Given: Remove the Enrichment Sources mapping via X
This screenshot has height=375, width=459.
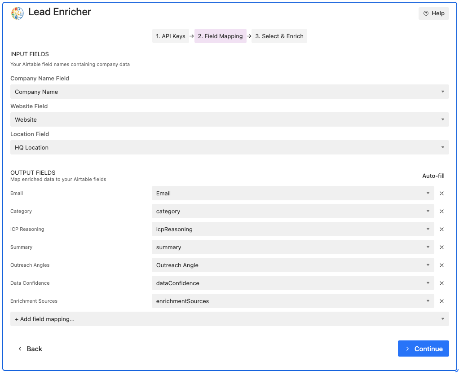Looking at the screenshot, I should click(x=441, y=301).
